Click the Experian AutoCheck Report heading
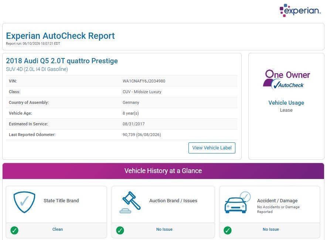Viewport: 327px width, 240px height. point(60,36)
